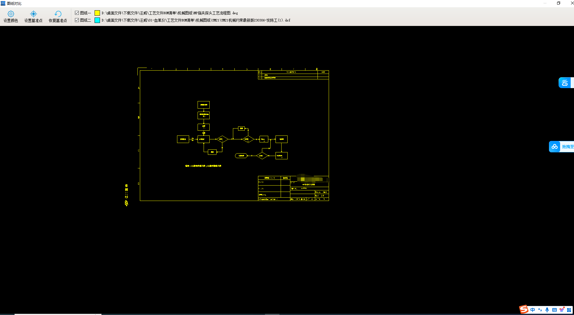Click the 图纸二 dxf file path text

[x=196, y=20]
